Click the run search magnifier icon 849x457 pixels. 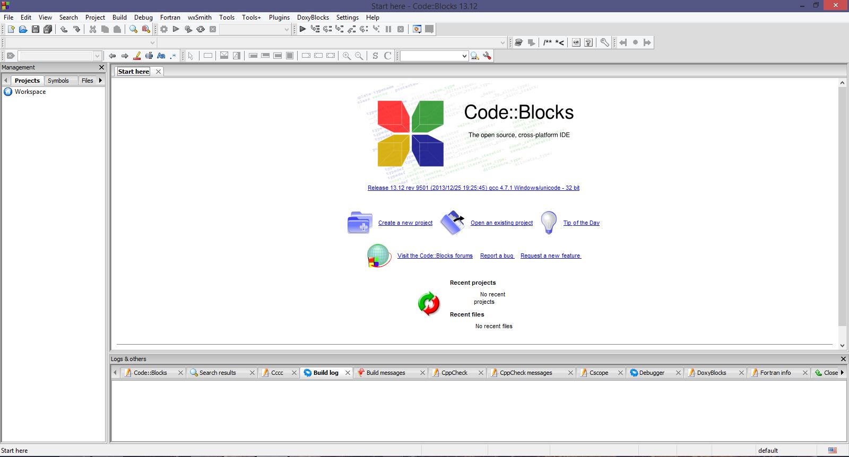coord(475,56)
